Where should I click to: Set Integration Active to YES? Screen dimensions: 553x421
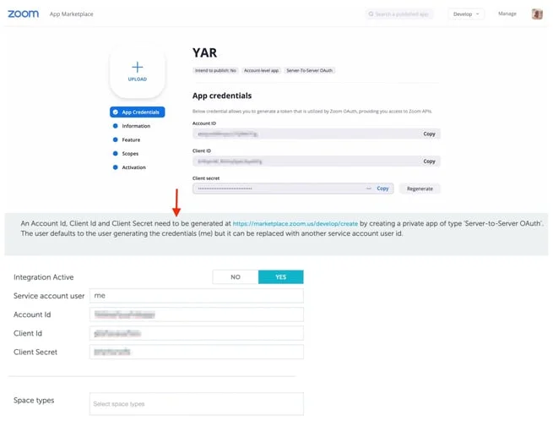coord(280,277)
